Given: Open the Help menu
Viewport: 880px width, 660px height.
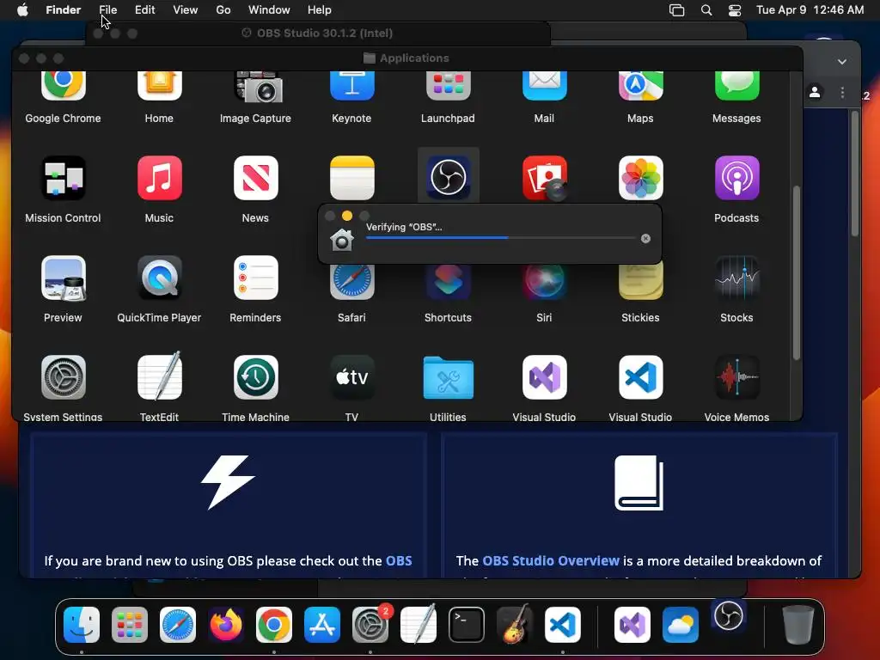Looking at the screenshot, I should coord(320,10).
